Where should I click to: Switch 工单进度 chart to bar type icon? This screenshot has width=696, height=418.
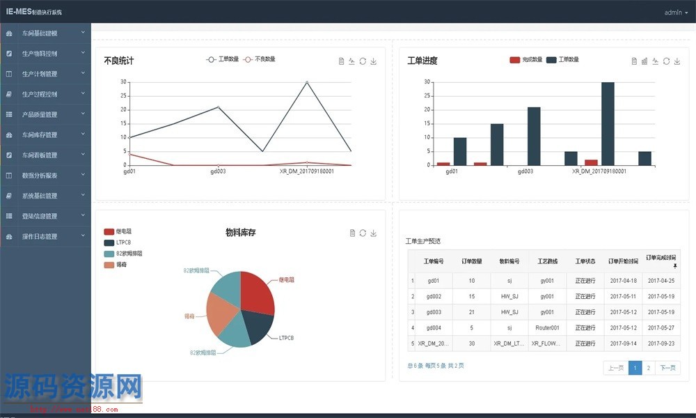(x=644, y=61)
